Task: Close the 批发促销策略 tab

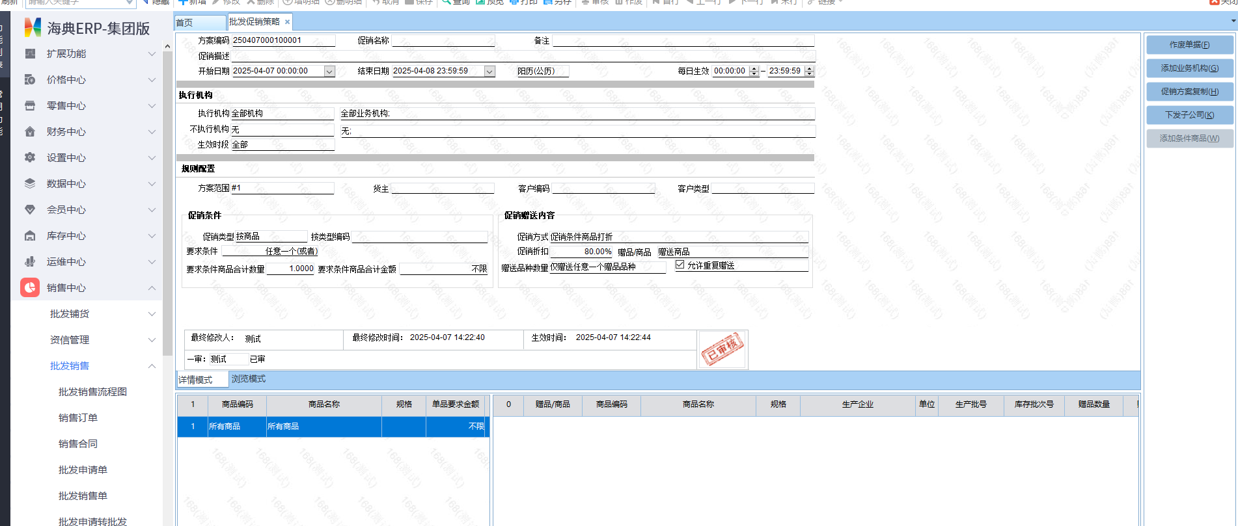Action: tap(287, 22)
